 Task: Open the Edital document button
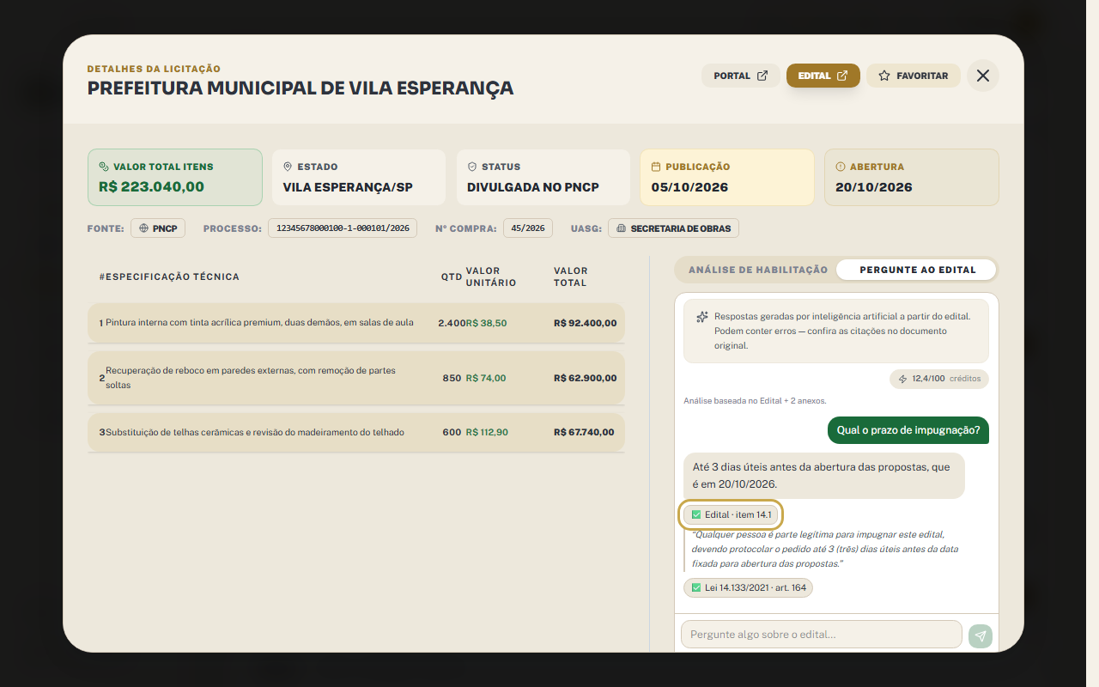tap(823, 76)
